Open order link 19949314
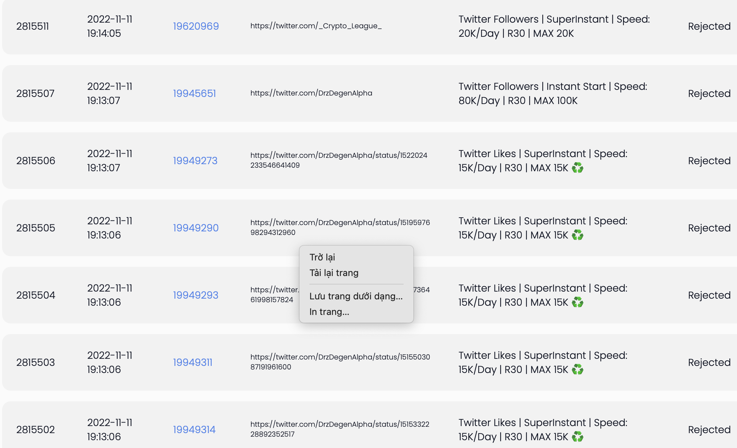This screenshot has width=737, height=448. tap(194, 430)
